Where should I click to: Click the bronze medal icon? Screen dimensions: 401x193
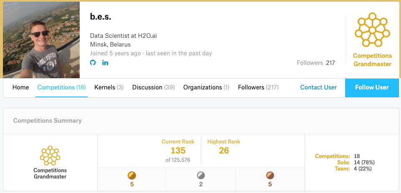point(270,176)
